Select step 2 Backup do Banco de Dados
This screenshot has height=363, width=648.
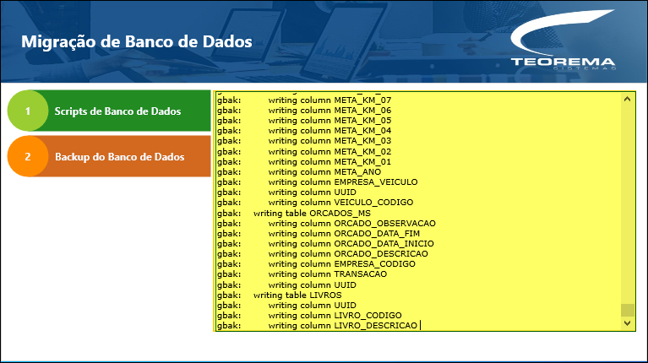[x=109, y=156]
